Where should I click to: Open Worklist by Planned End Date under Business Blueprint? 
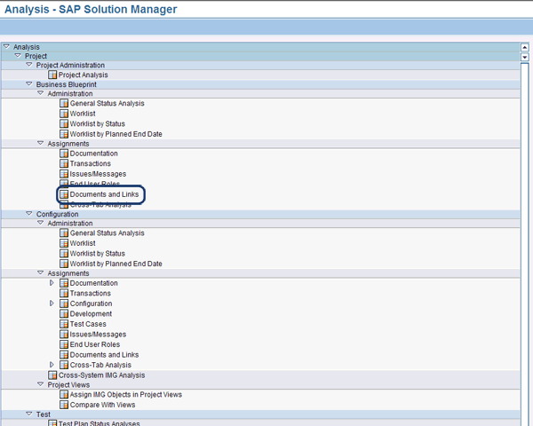(x=115, y=134)
